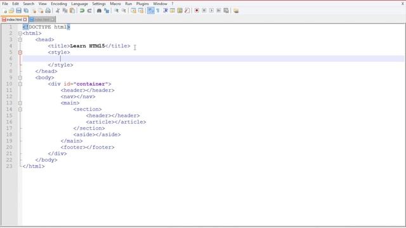Create a new document with New icon

[x=4, y=11]
